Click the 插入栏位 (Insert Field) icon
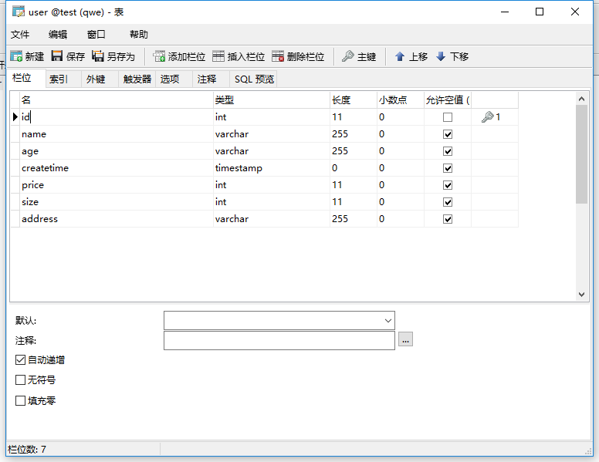This screenshot has width=599, height=462. 218,56
